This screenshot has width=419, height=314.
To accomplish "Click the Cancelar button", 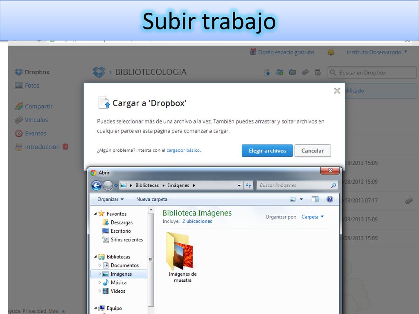I will point(313,150).
